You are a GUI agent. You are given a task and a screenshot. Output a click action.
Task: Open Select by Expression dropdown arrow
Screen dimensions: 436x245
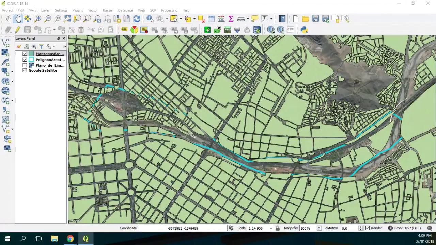tap(194, 19)
